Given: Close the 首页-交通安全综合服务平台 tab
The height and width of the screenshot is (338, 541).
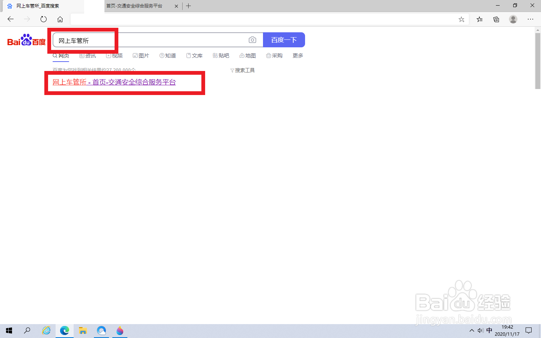Looking at the screenshot, I should coord(176,6).
